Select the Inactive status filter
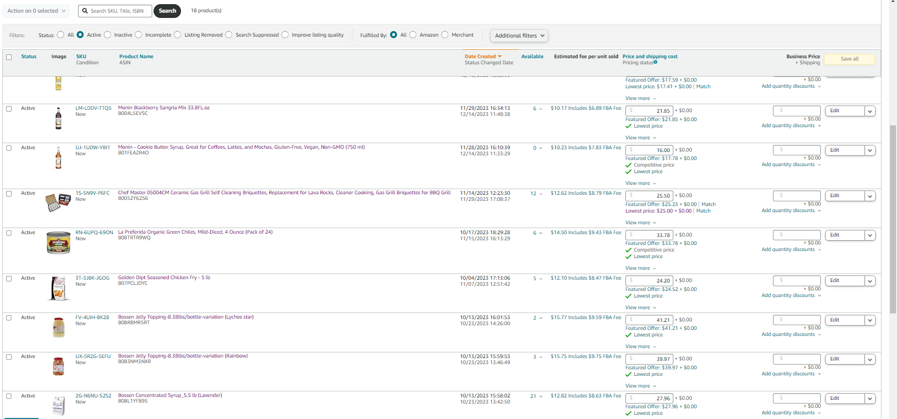897x419 pixels. click(108, 35)
